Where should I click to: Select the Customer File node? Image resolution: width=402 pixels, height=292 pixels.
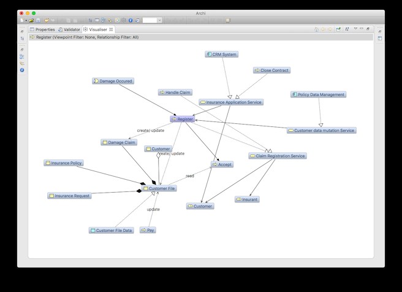click(x=159, y=188)
